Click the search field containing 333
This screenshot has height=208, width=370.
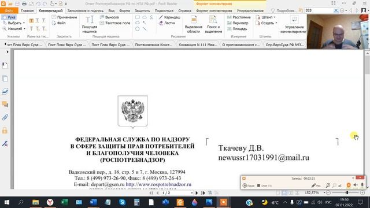pyautogui.click(x=319, y=10)
